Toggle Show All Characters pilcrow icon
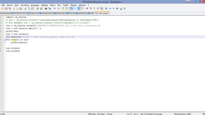 pyautogui.click(x=75, y=9)
